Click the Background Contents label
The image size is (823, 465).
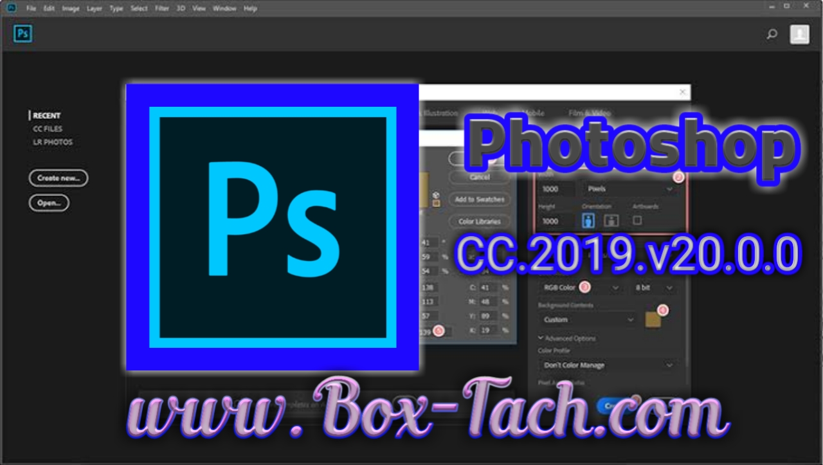(566, 305)
